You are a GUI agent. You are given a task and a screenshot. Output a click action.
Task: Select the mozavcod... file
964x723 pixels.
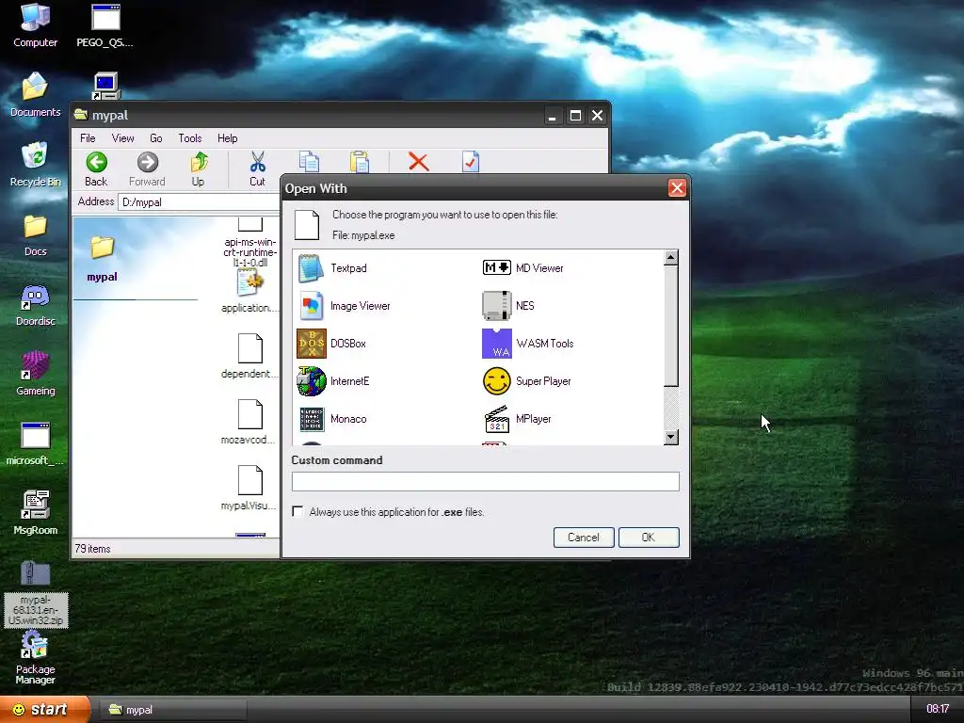(x=249, y=423)
